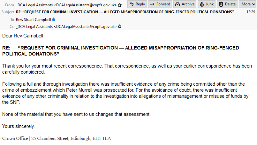Click recipient name Rev. Stuart Campbell
257x145 pixels.
click(34, 20)
